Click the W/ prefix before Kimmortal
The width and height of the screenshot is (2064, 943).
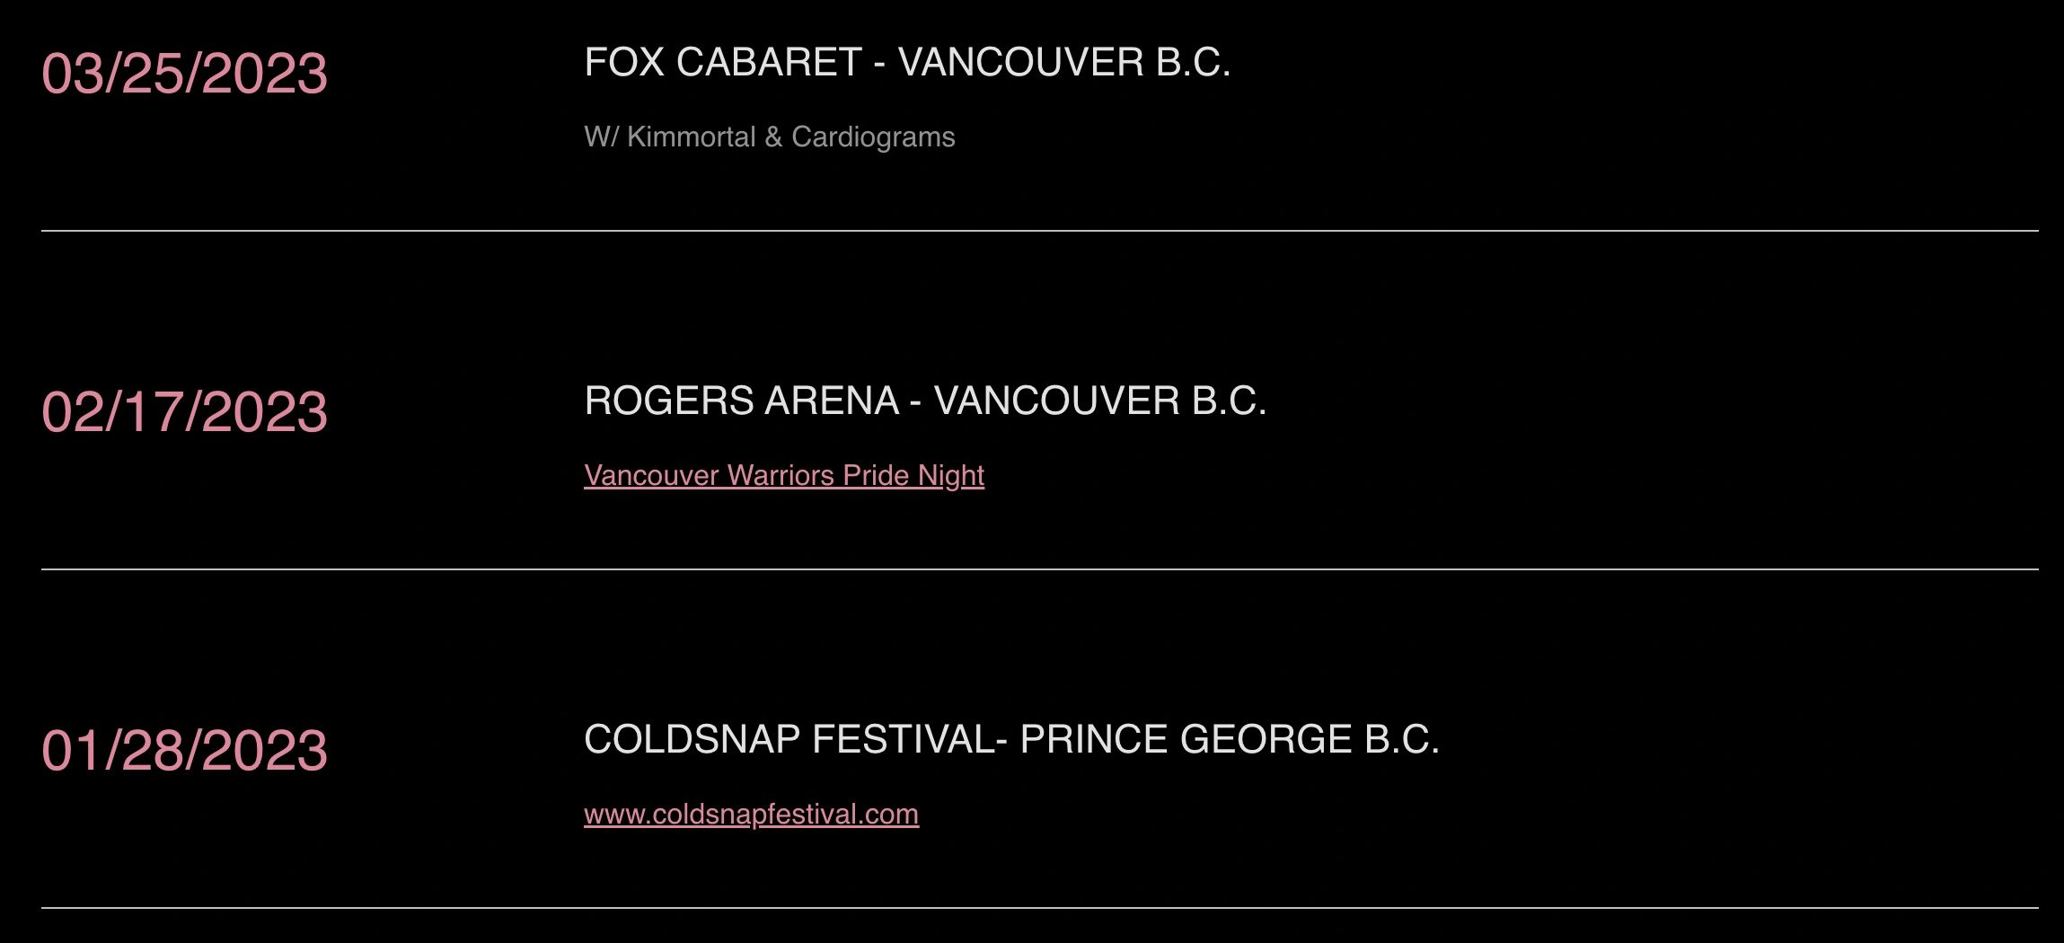tap(600, 137)
